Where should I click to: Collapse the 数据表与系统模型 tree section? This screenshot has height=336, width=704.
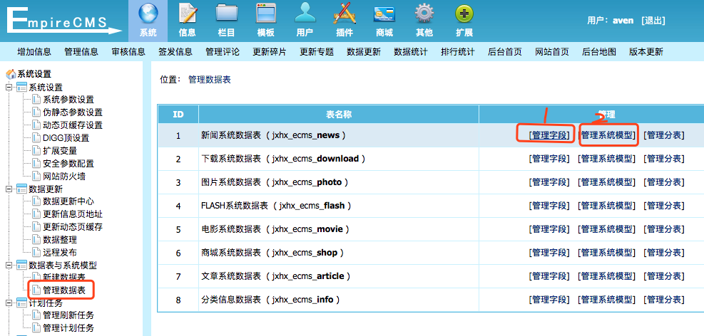pyautogui.click(x=9, y=265)
